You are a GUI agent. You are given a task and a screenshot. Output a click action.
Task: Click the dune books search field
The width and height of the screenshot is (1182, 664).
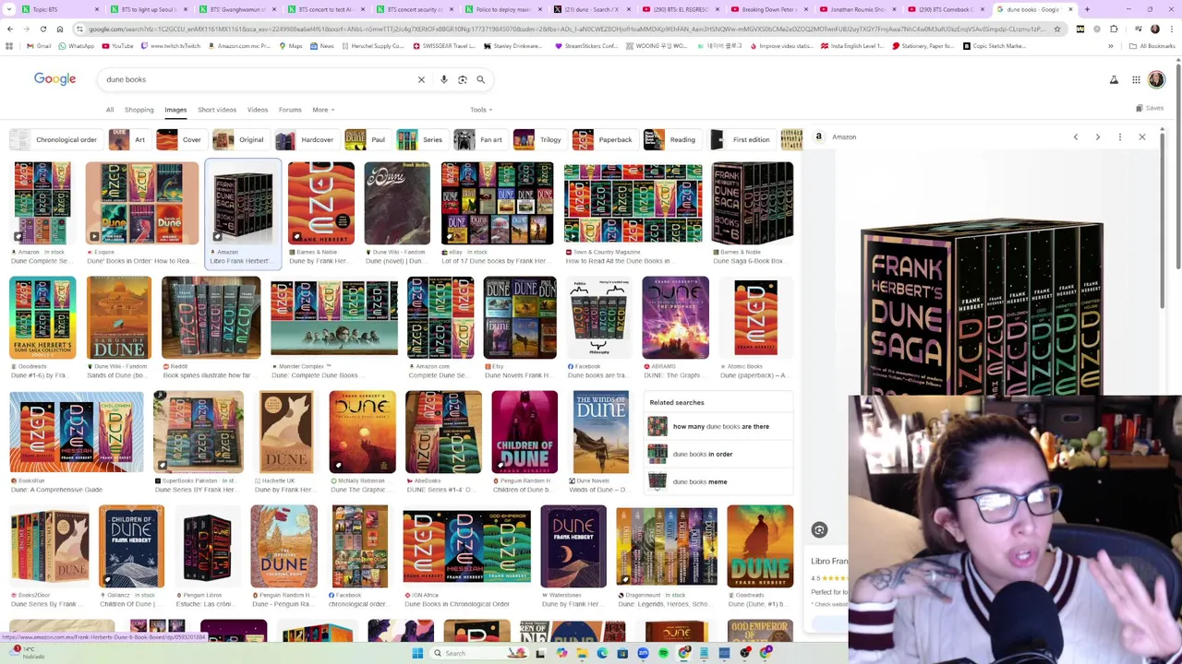click(259, 79)
